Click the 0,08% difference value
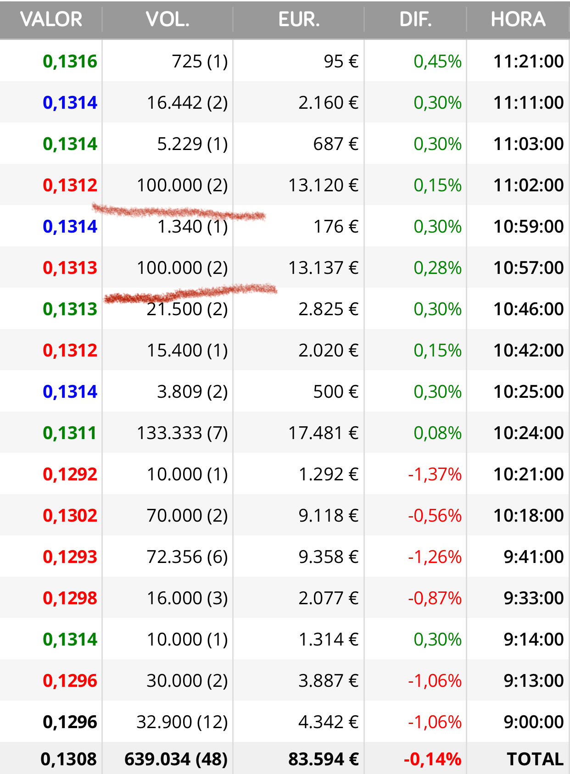 click(x=437, y=433)
